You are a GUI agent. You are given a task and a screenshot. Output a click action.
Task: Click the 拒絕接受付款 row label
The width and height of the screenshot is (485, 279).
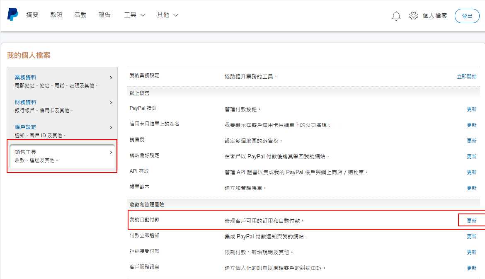click(144, 251)
